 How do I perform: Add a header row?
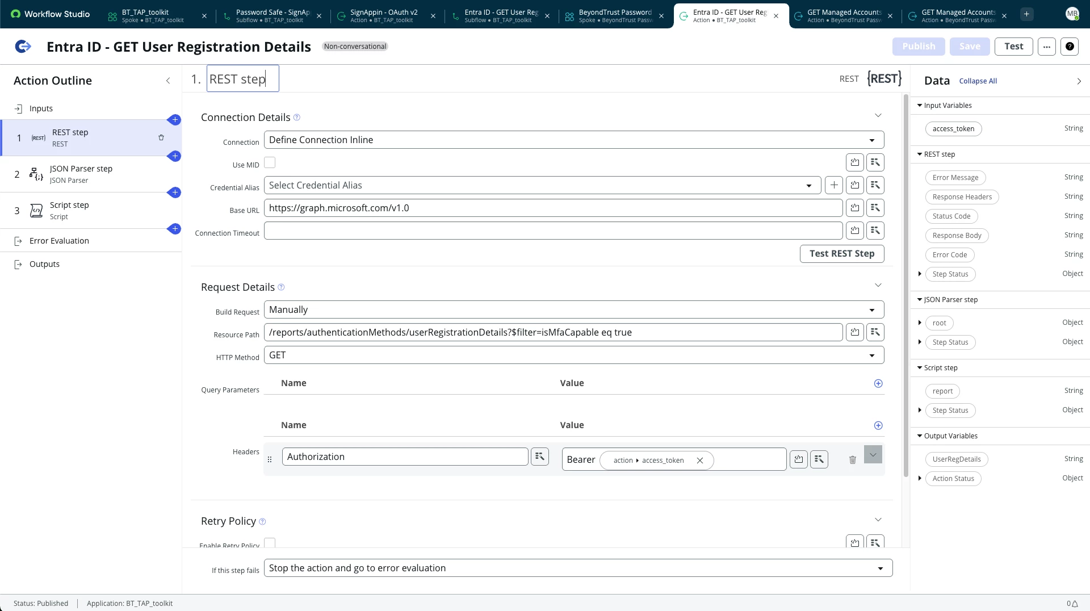tap(878, 425)
